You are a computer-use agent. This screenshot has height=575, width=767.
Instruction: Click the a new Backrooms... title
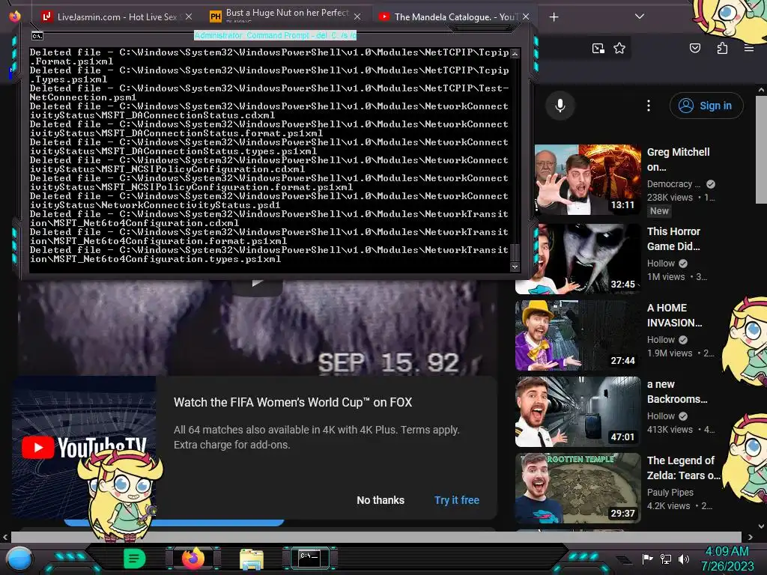677,392
